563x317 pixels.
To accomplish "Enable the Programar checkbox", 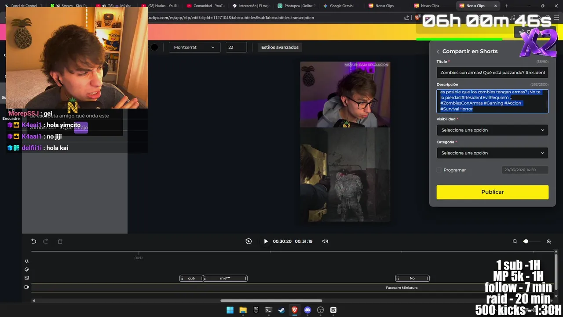I will click(439, 170).
